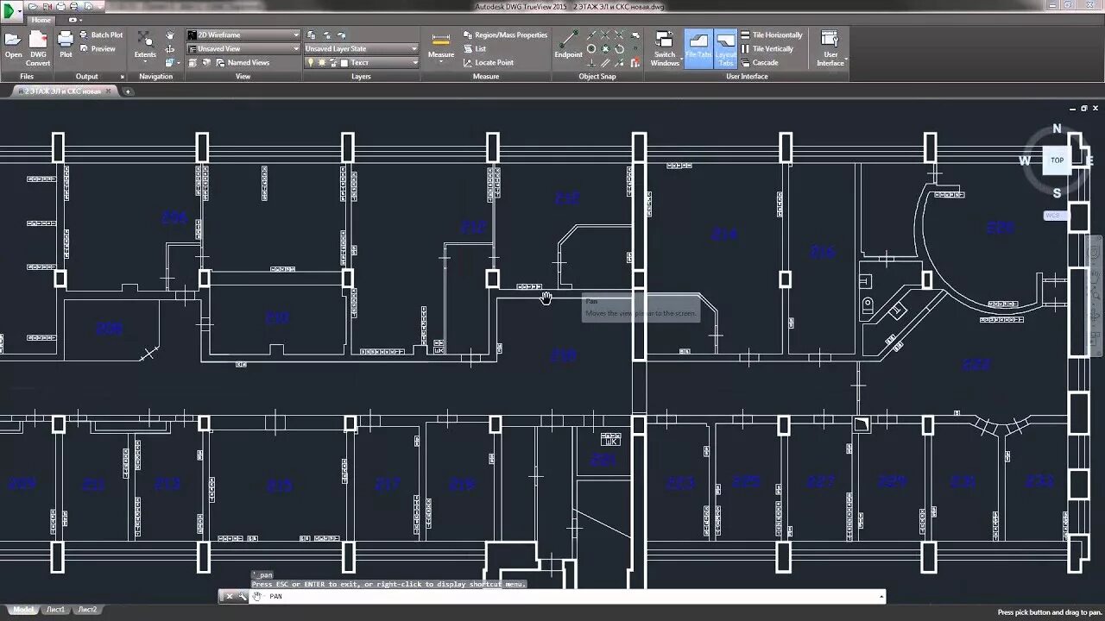Image resolution: width=1105 pixels, height=621 pixels.
Task: Select the Pan hand tool in the ribbon
Action: pyautogui.click(x=169, y=35)
